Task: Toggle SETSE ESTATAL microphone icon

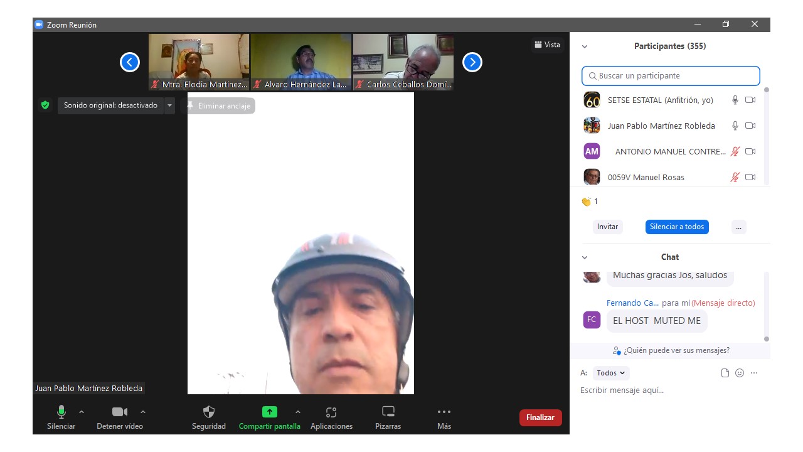Action: (x=735, y=100)
